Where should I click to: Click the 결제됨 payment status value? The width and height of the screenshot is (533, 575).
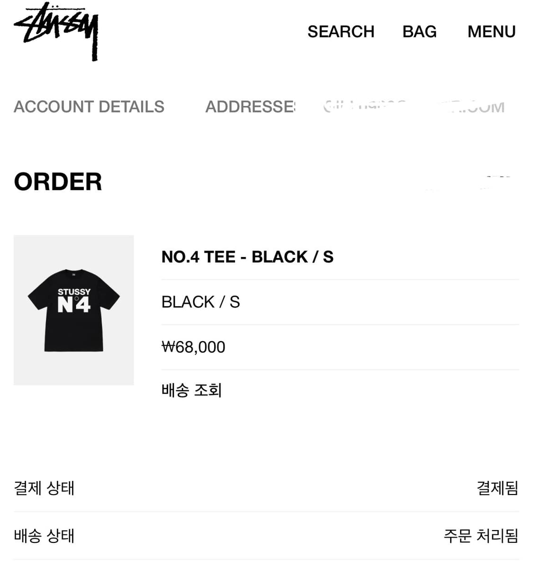tap(497, 488)
